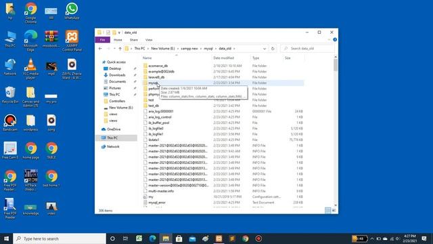The height and width of the screenshot is (244, 433).
Task: Open the File ribbon tab
Action: click(x=102, y=40)
